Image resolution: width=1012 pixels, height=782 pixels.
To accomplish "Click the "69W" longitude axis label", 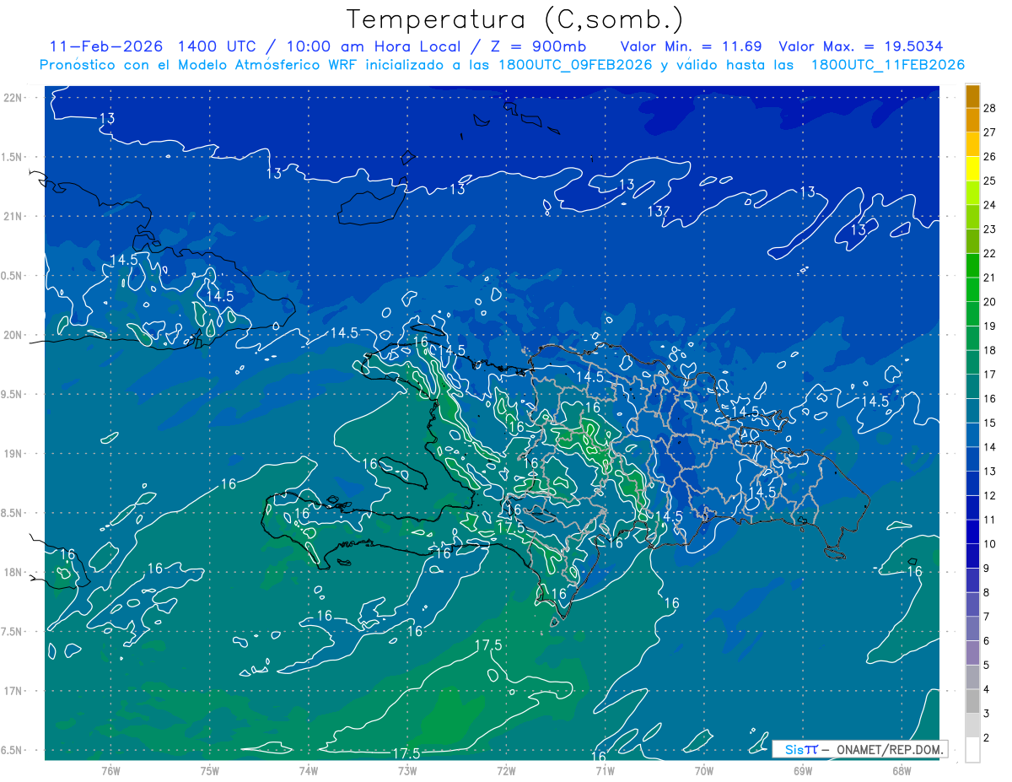I will pos(803,771).
